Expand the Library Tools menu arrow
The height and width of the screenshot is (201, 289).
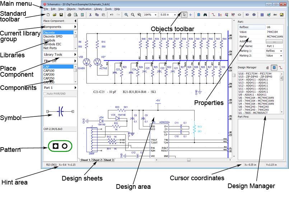click(x=75, y=54)
